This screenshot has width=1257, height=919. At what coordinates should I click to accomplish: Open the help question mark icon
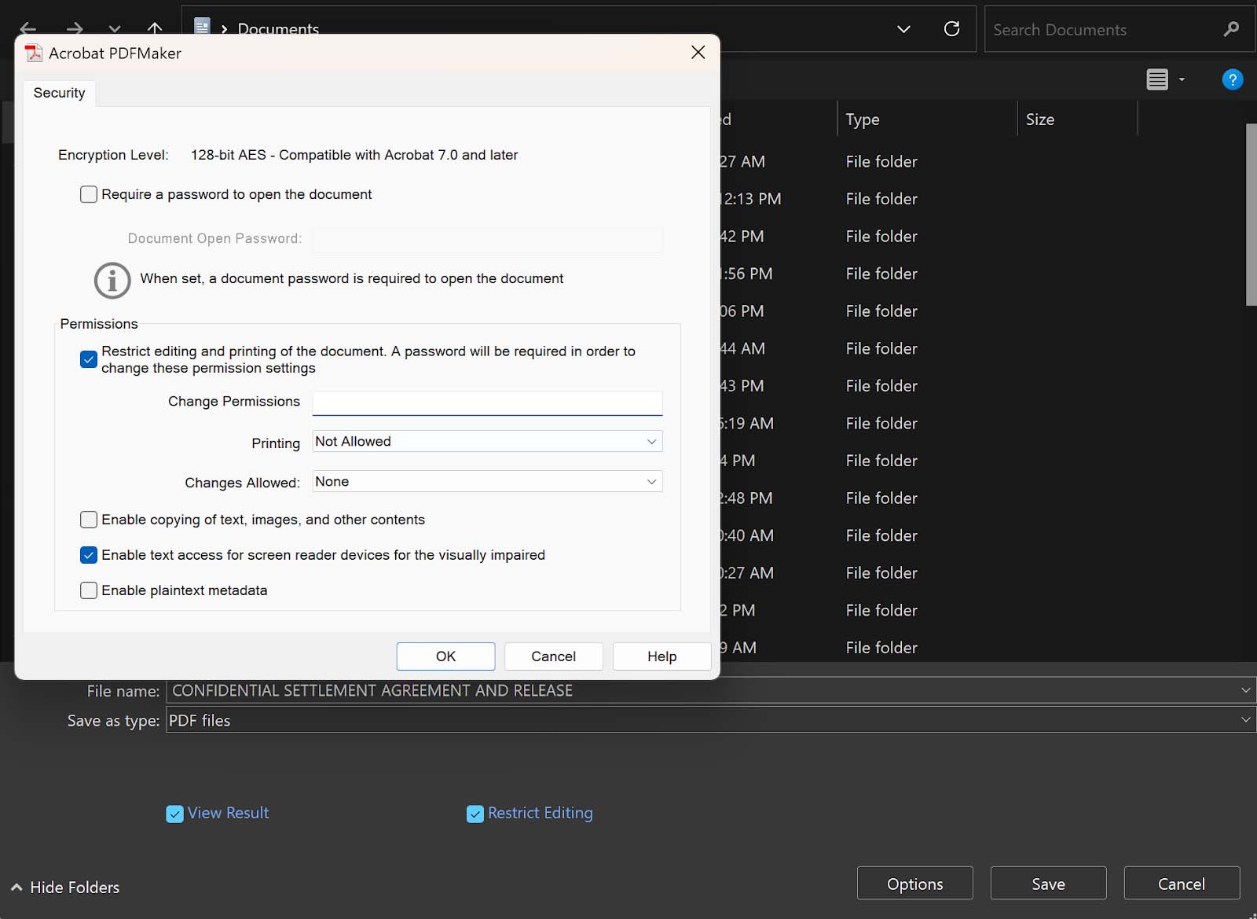1233,79
